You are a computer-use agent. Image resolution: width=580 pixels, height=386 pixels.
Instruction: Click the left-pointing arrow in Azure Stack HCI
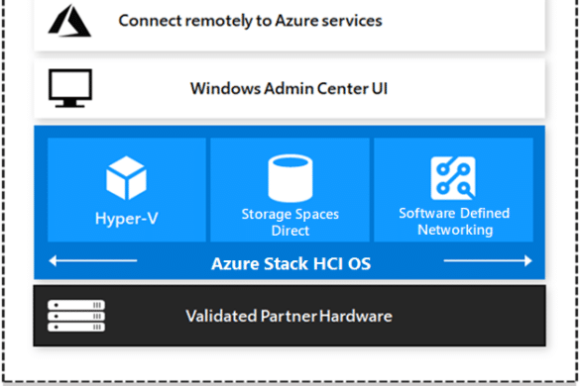(x=93, y=260)
